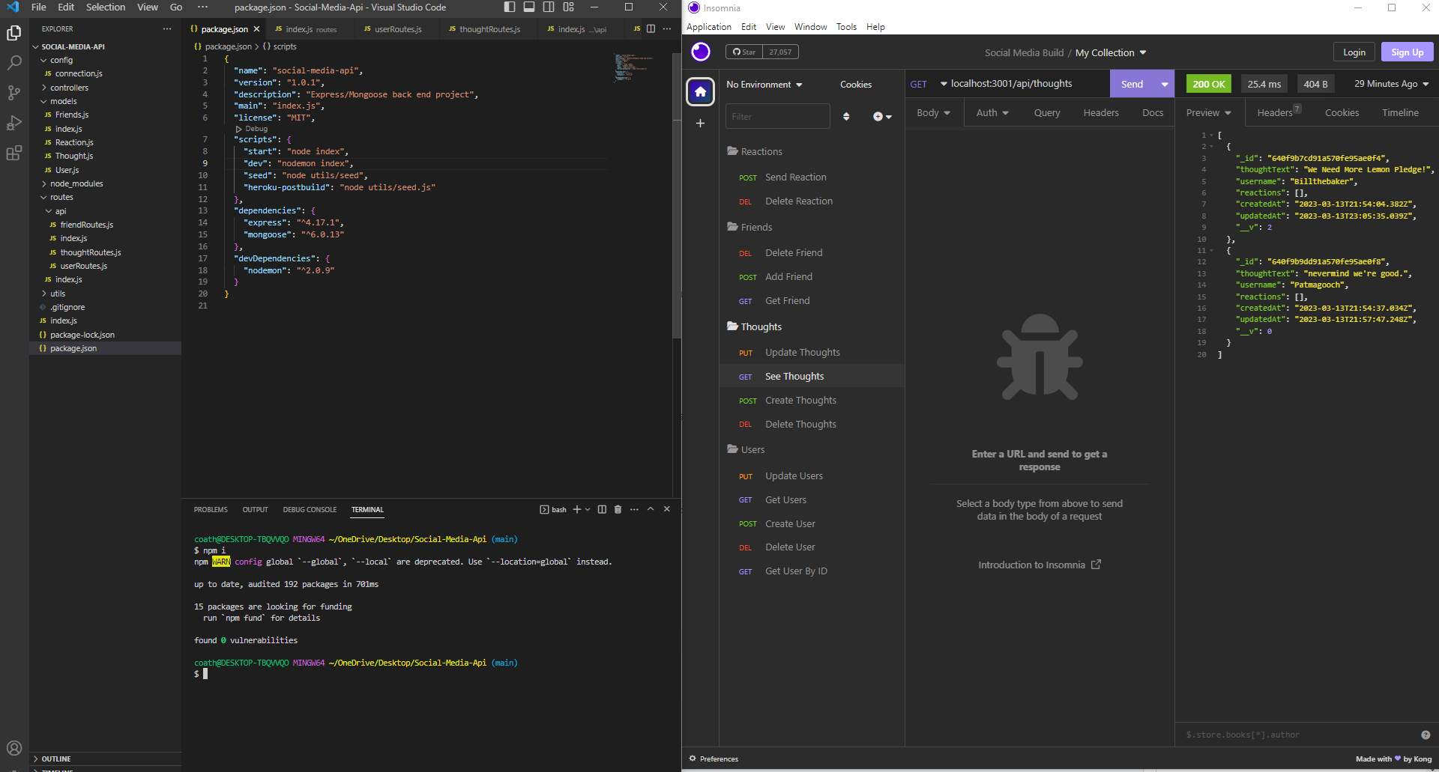Toggle the secondary sidebar in VS Code
This screenshot has width=1439, height=772.
point(549,7)
